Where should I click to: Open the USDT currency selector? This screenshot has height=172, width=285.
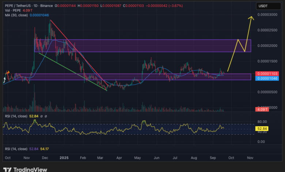pyautogui.click(x=263, y=6)
